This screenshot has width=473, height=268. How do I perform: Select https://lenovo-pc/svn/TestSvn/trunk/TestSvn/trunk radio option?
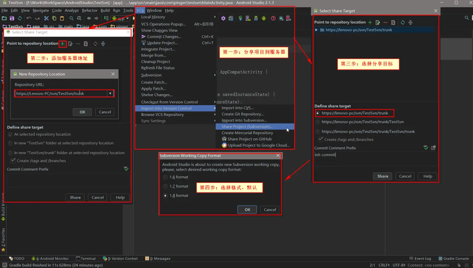tap(318, 132)
